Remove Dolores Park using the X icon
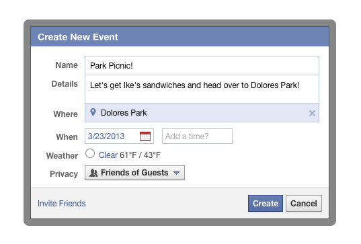Viewport: 361px width, 244px height. click(x=312, y=113)
